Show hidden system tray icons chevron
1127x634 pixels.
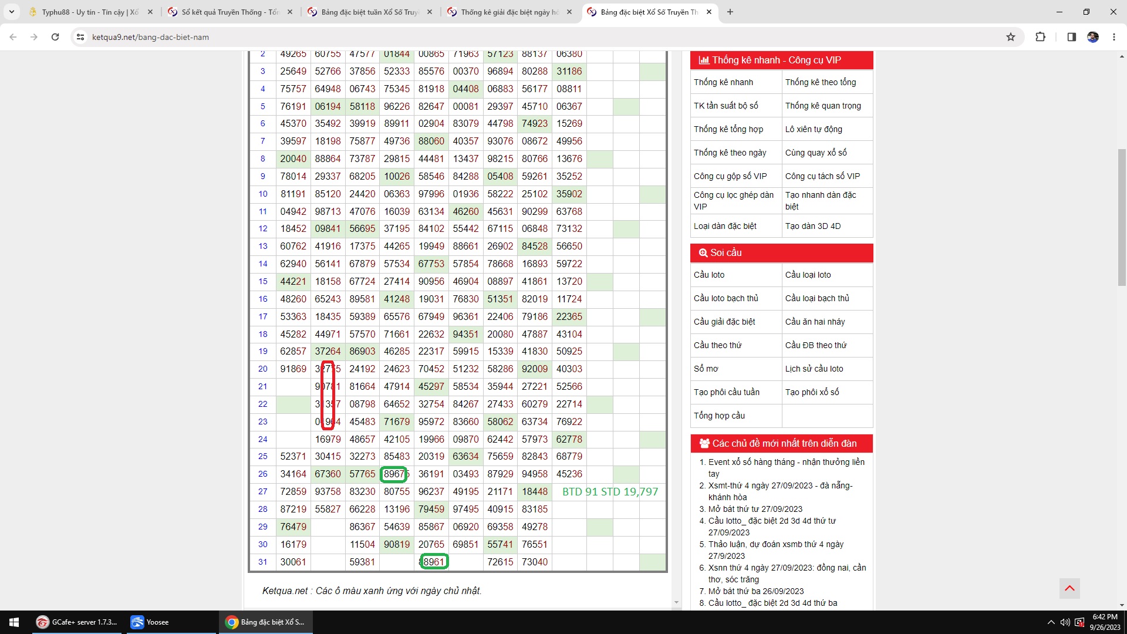click(1050, 622)
